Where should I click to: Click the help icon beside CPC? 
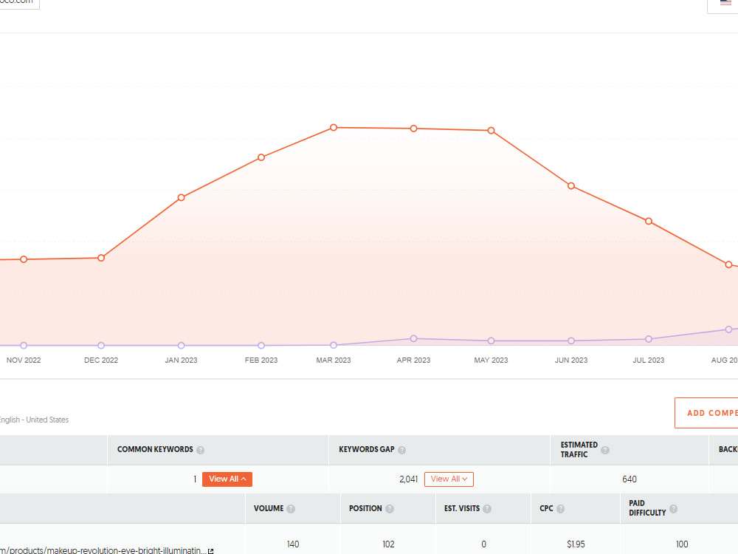pos(561,509)
